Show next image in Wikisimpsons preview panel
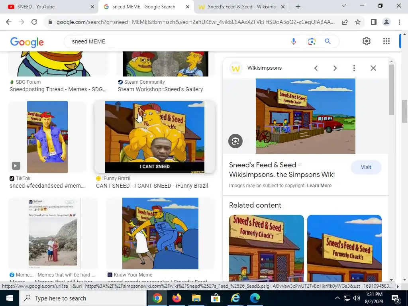This screenshot has width=408, height=306. (x=335, y=68)
